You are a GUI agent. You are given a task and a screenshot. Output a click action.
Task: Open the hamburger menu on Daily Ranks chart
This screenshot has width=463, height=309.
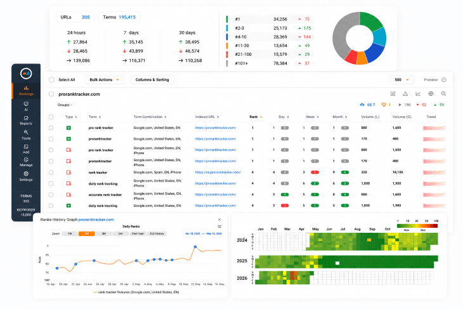coord(219,227)
